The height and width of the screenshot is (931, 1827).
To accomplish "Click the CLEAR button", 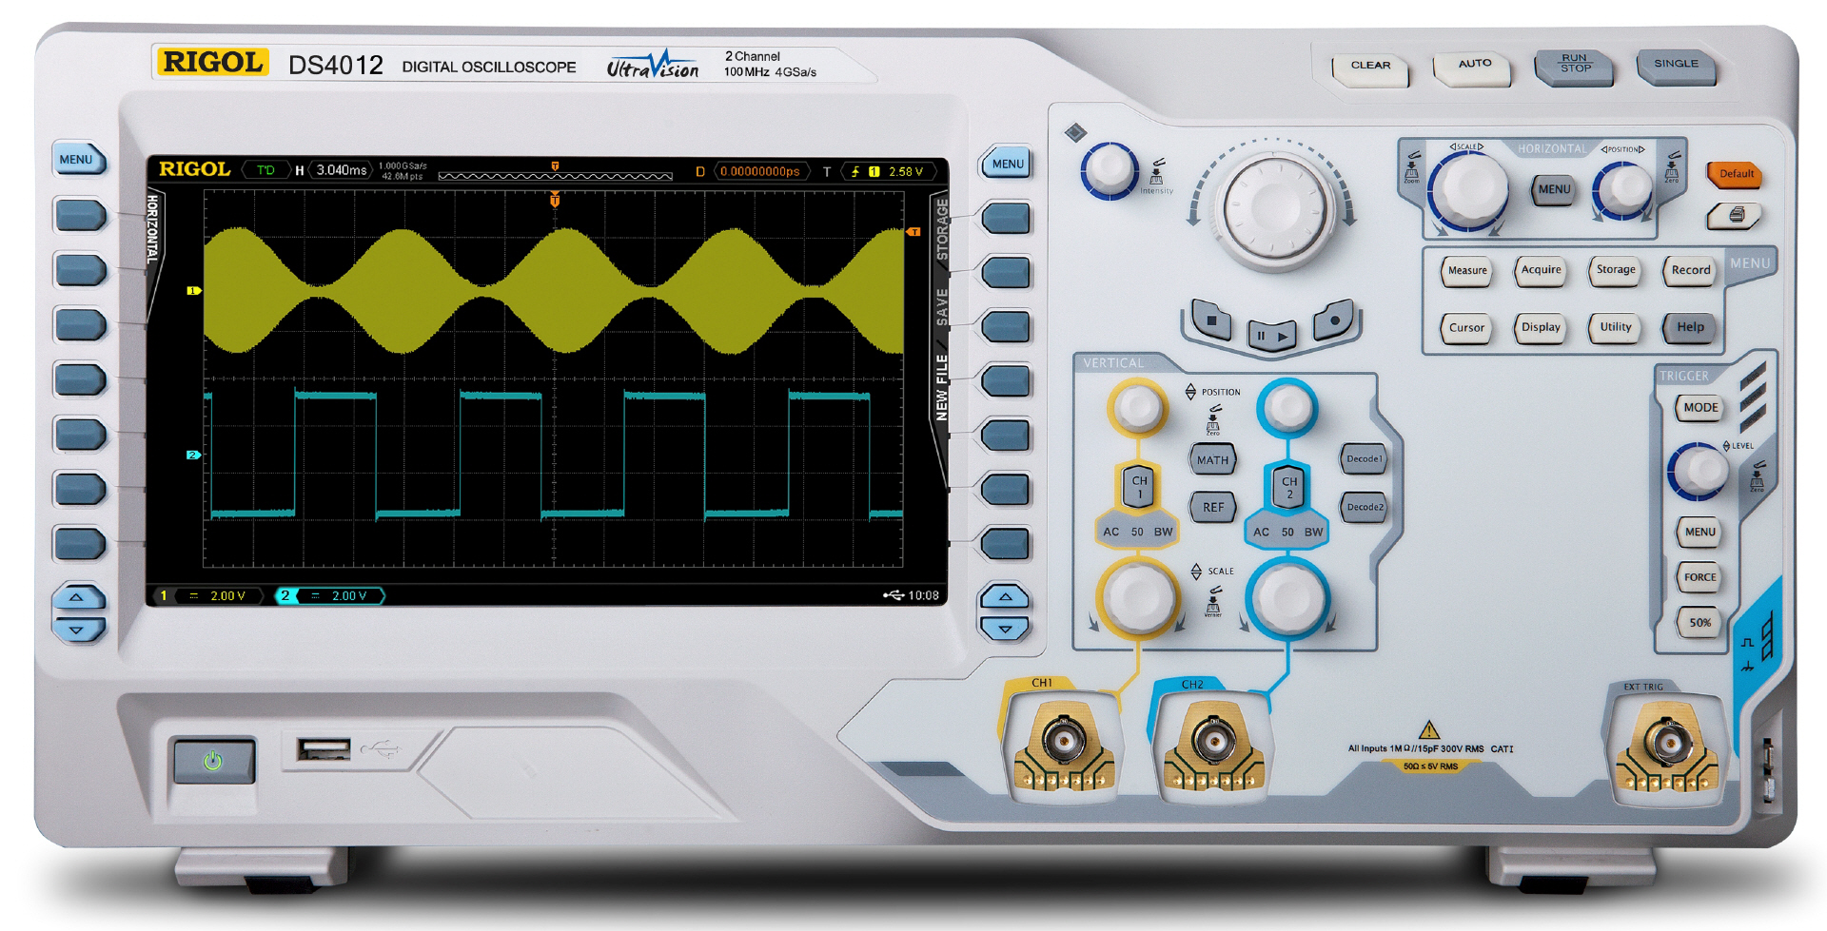I will pos(1370,68).
